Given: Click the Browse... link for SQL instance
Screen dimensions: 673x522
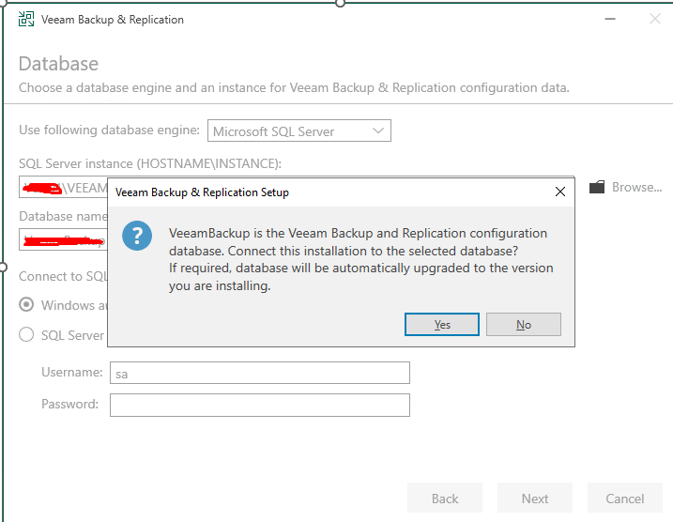Looking at the screenshot, I should tap(637, 187).
